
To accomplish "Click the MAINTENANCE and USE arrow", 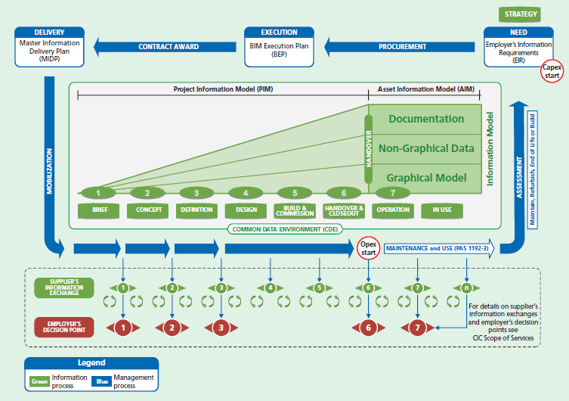I will [439, 248].
